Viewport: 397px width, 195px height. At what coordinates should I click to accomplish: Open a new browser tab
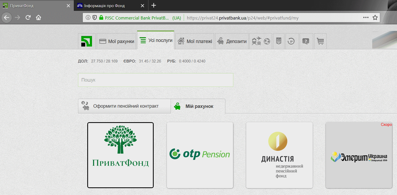(154, 5)
